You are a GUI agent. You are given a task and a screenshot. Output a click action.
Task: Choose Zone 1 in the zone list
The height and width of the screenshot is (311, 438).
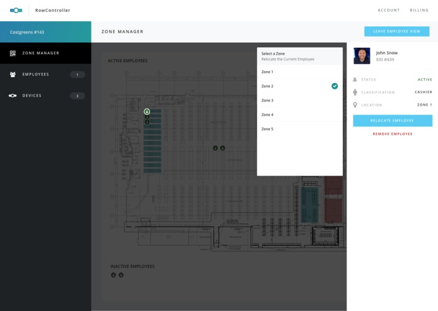pyautogui.click(x=300, y=72)
